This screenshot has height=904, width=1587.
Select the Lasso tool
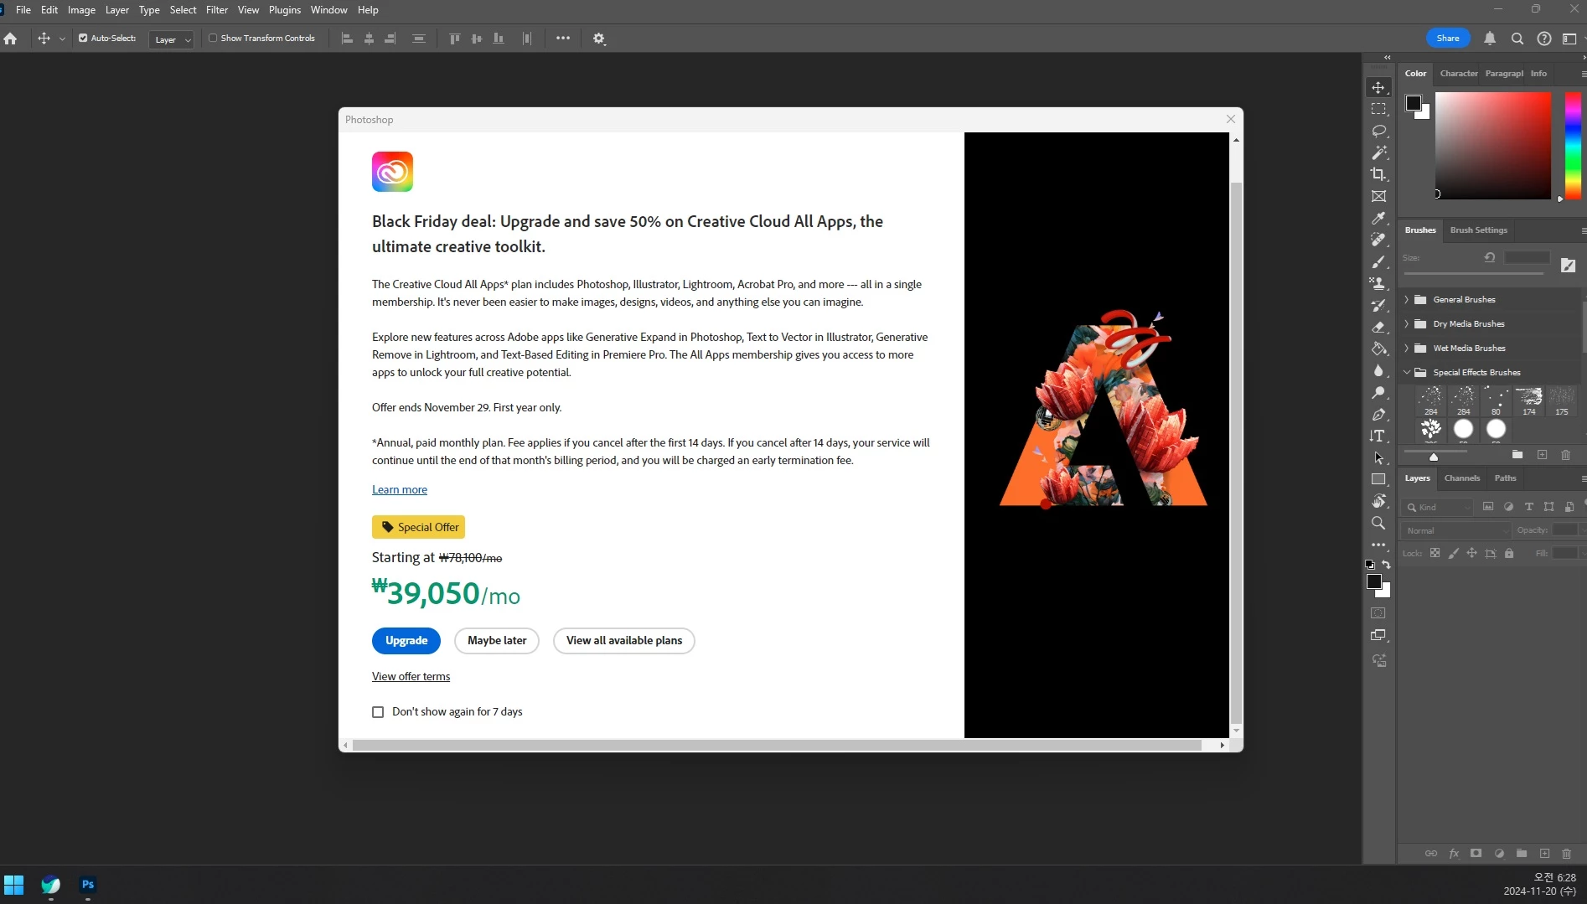1378,131
